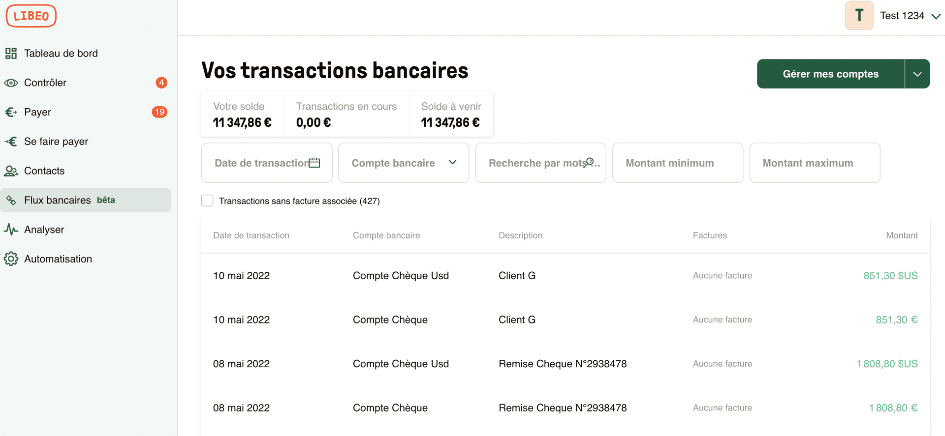Click the Flux bancaires bank-link icon
The width and height of the screenshot is (945, 436).
click(11, 200)
